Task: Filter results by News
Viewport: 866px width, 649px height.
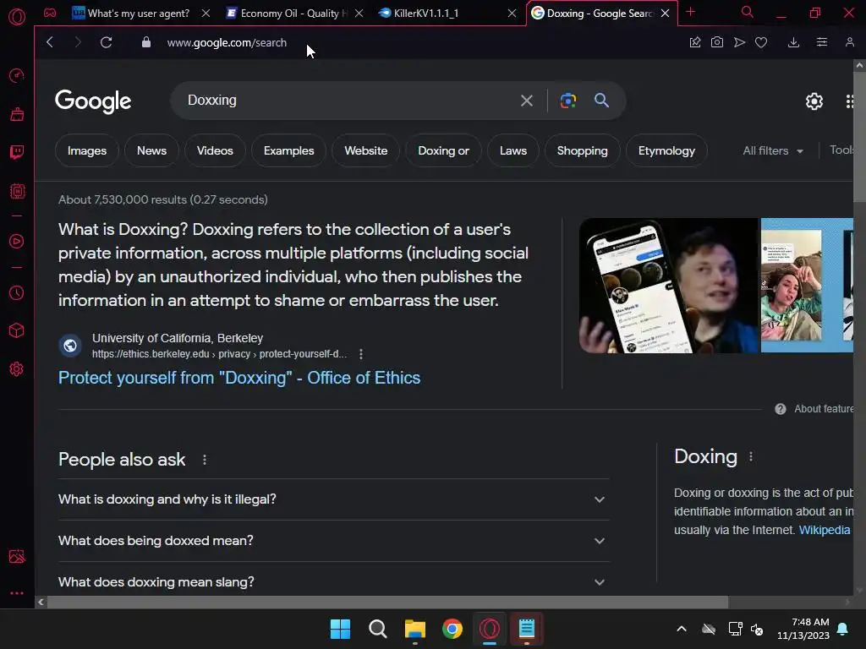Action: (151, 150)
